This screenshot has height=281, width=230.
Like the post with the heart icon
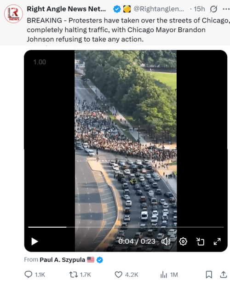(x=118, y=275)
